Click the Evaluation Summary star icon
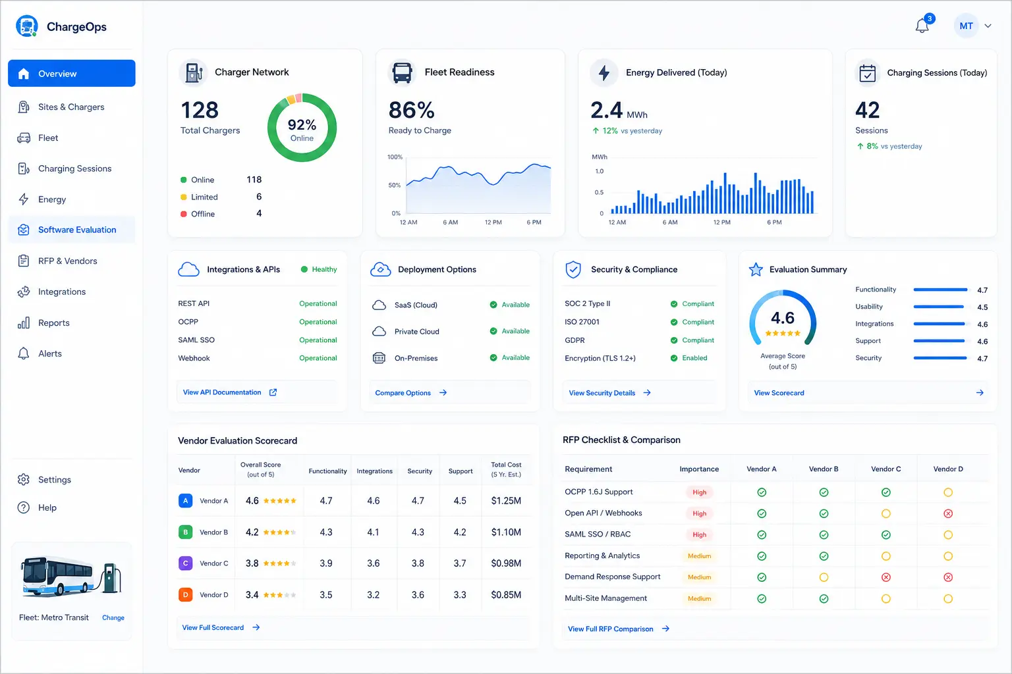The height and width of the screenshot is (674, 1012). [756, 269]
